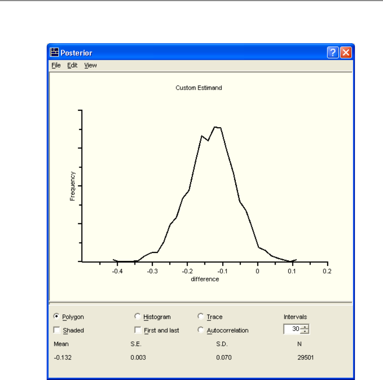
Task: Click the -0.4 x-axis tick label
Action: click(x=117, y=271)
